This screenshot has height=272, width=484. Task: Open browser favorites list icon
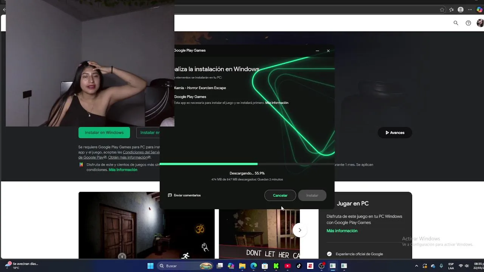click(451, 10)
